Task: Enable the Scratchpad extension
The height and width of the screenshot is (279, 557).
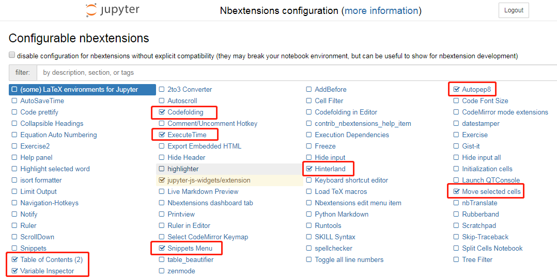Action: 457,225
